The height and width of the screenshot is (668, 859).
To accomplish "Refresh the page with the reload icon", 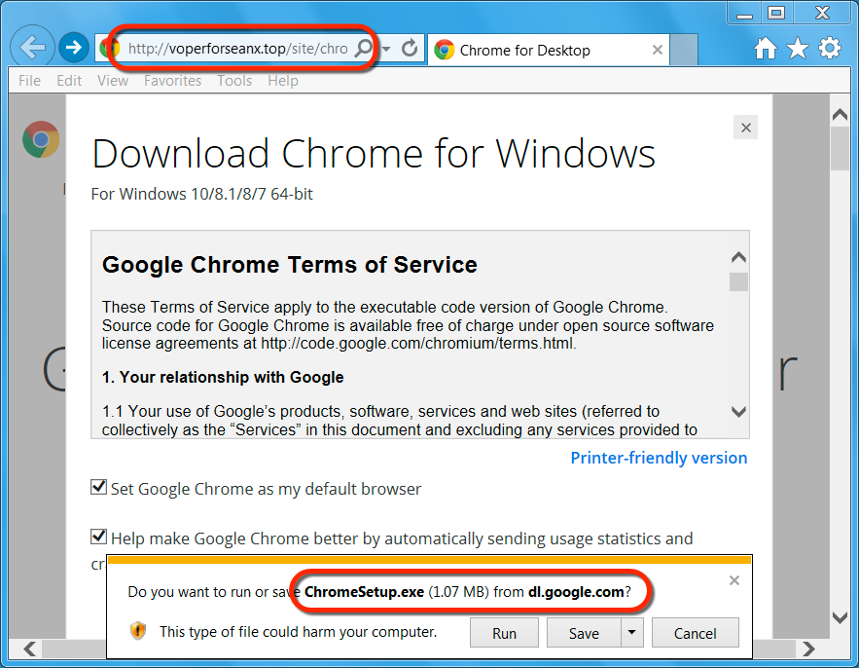I will (410, 49).
